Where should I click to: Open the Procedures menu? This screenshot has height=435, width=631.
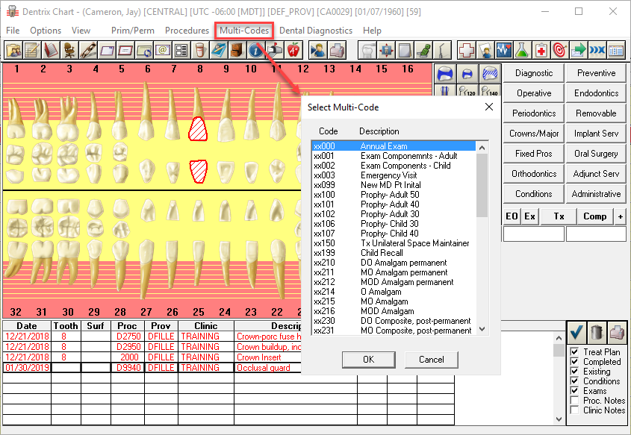[x=187, y=31]
